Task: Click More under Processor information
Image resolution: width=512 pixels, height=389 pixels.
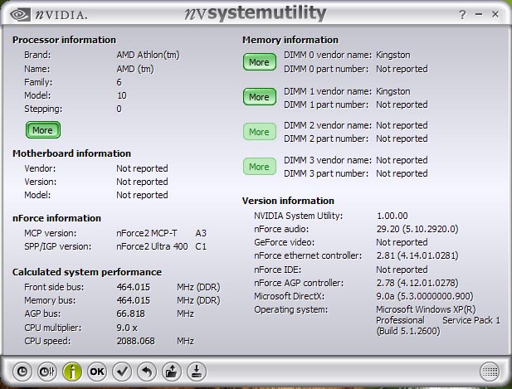Action: click(x=43, y=130)
